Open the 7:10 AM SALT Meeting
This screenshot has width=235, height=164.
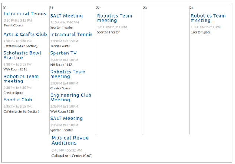coord(67,16)
